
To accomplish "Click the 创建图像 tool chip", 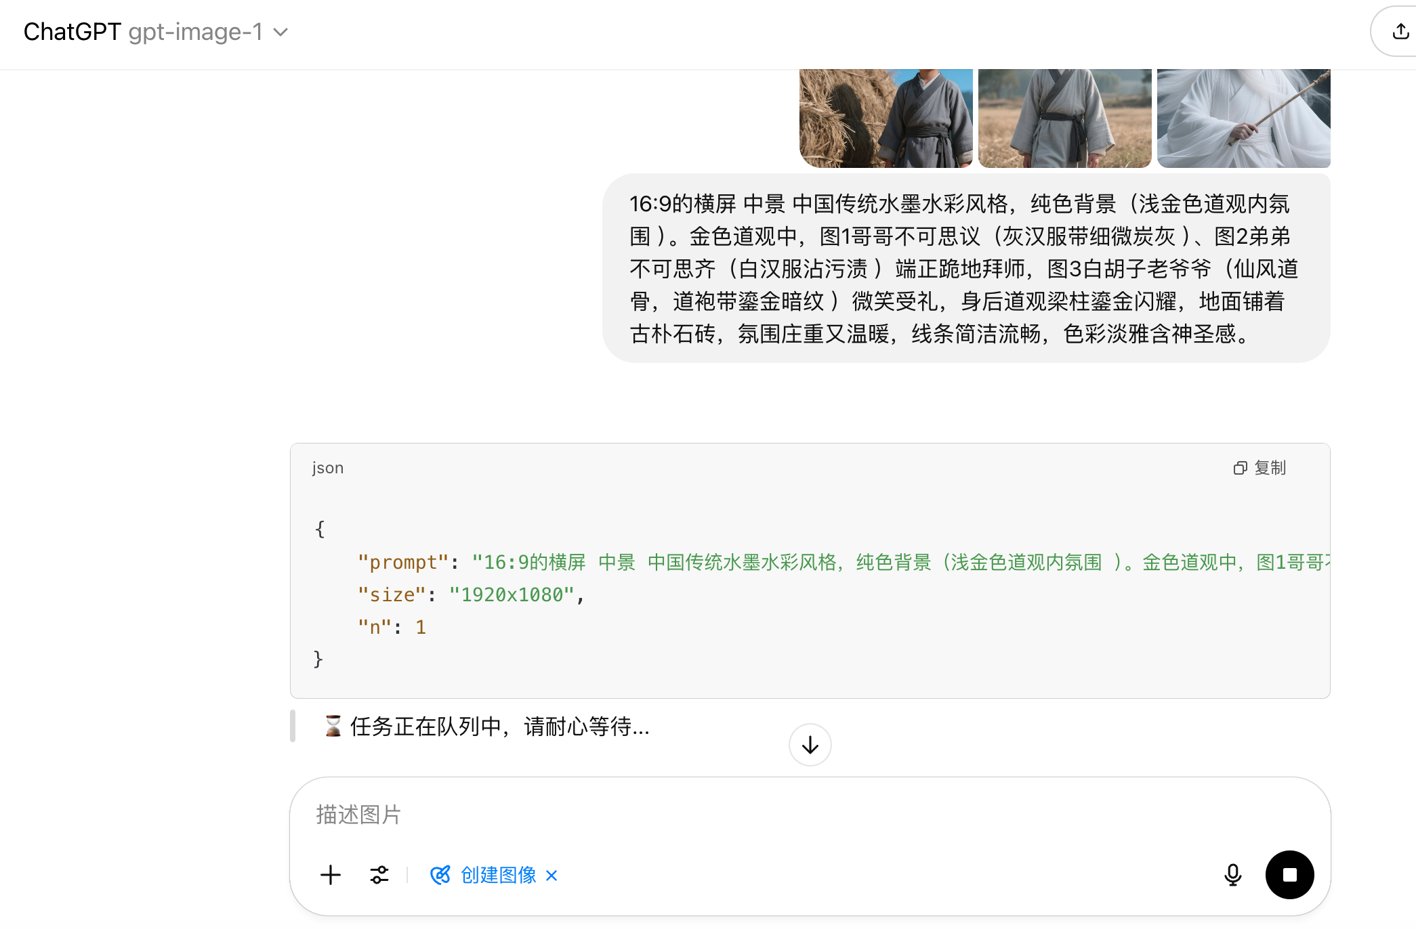I will coord(493,875).
